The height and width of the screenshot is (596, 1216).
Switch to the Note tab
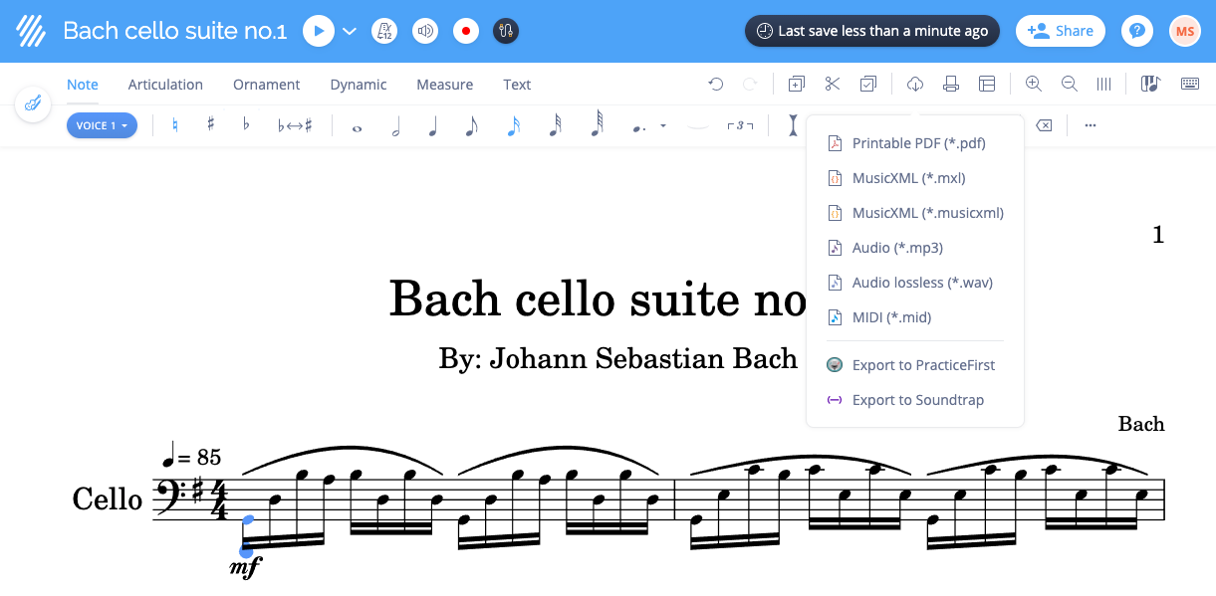[83, 85]
